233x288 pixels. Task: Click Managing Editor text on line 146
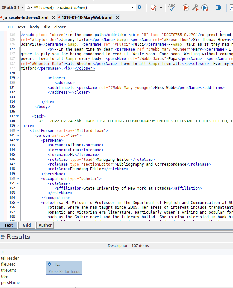click(x=114, y=160)
